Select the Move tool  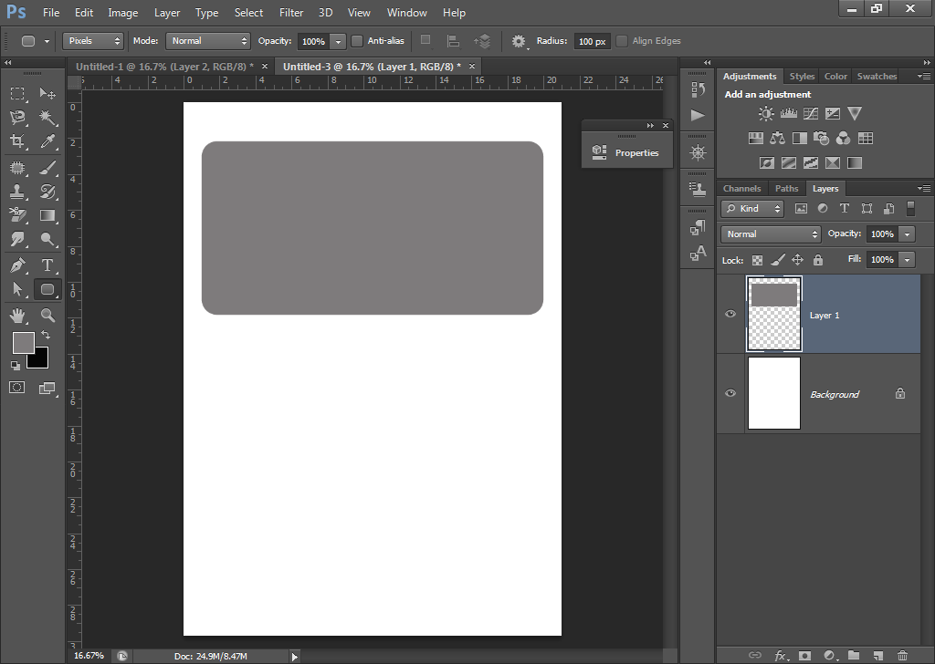click(x=47, y=93)
